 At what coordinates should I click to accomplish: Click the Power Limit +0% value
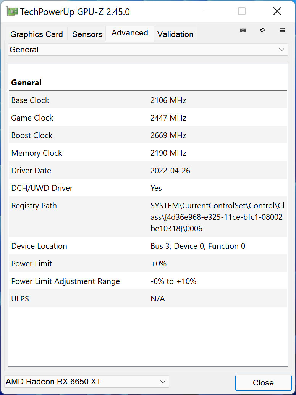tap(159, 264)
